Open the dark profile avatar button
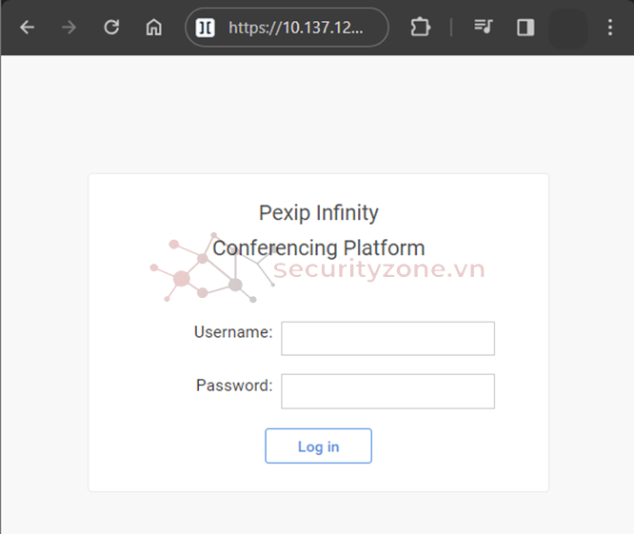 coord(567,29)
